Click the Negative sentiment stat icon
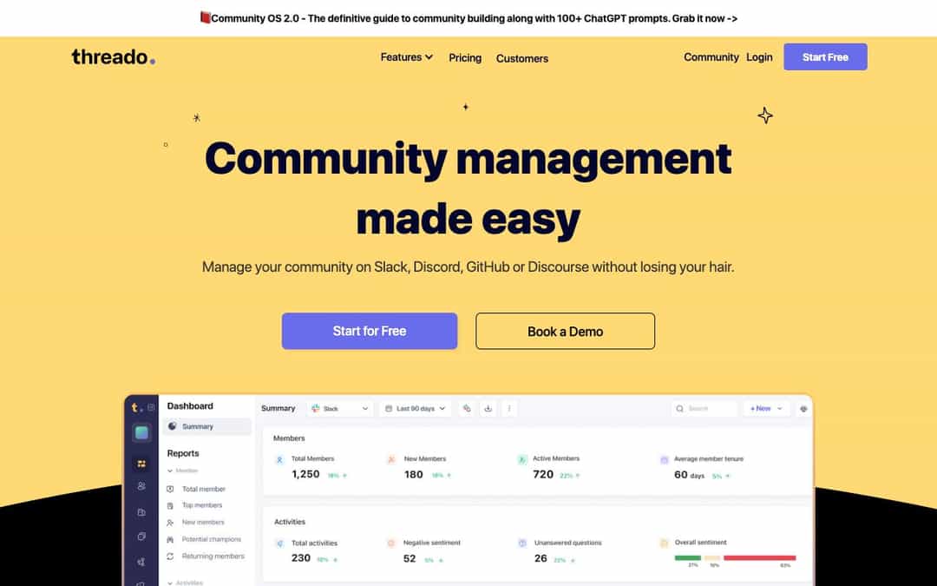Image resolution: width=937 pixels, height=586 pixels. click(391, 543)
